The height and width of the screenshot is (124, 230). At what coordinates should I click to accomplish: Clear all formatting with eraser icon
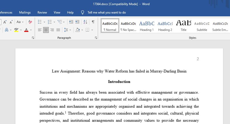30,22
